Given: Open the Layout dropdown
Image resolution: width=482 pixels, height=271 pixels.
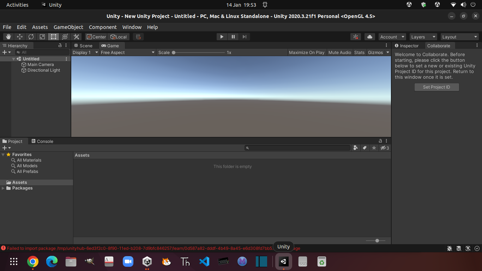Looking at the screenshot, I should click(x=459, y=36).
